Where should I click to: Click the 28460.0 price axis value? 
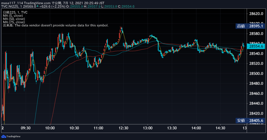256,94
